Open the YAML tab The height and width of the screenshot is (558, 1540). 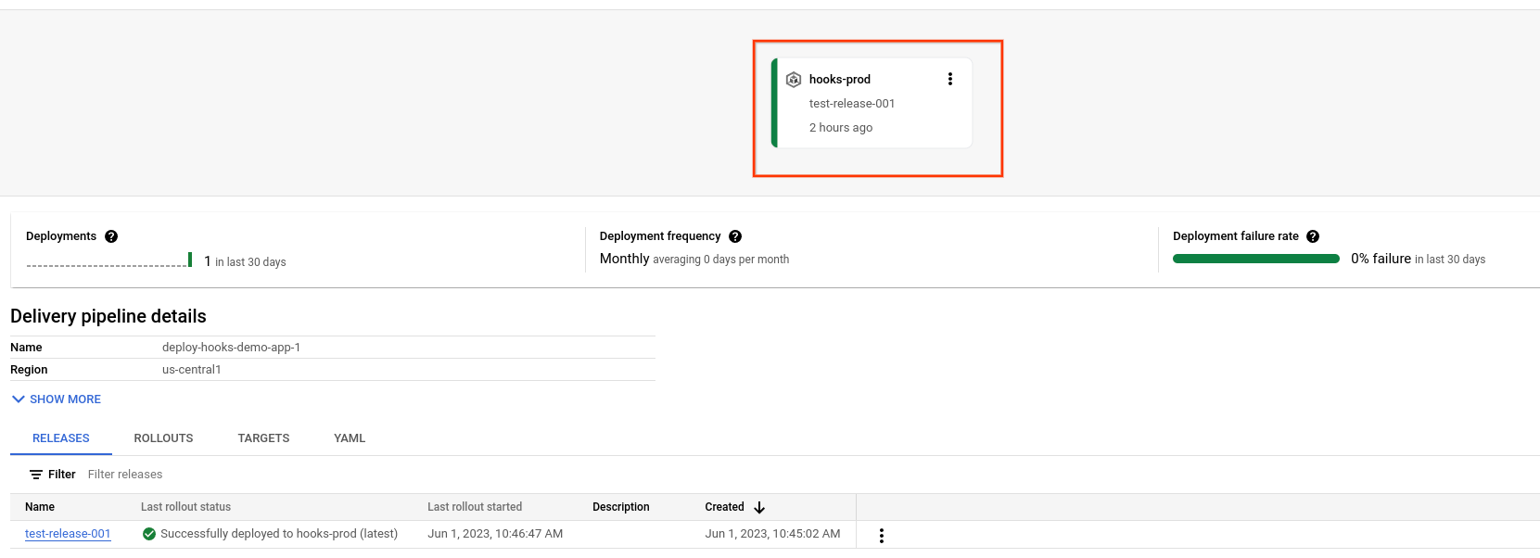click(x=350, y=438)
